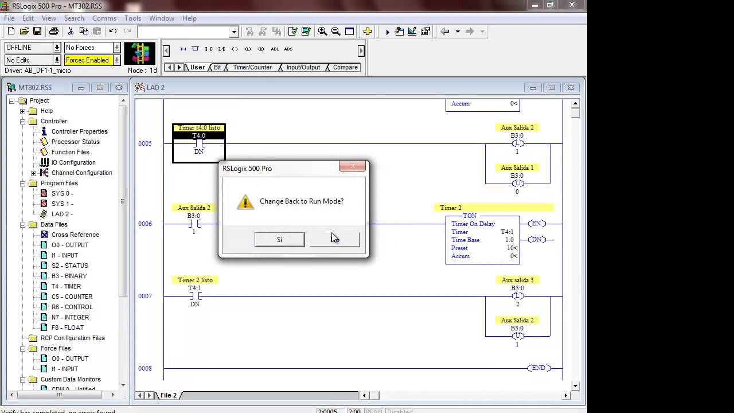Open the Tools menu

point(132,18)
